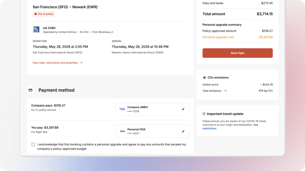Click the Operated by United Airlines text
305x171 pixels.
[x=60, y=32]
